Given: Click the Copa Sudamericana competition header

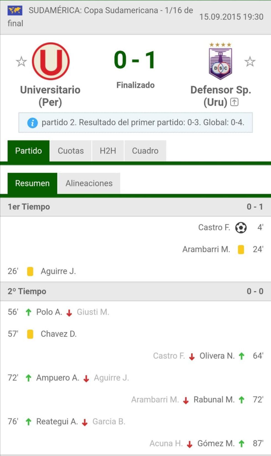Looking at the screenshot, I should pos(111,11).
